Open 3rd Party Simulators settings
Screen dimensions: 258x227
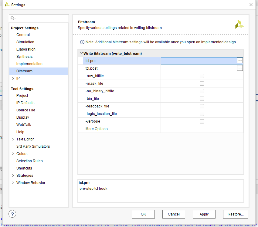coord(33,146)
